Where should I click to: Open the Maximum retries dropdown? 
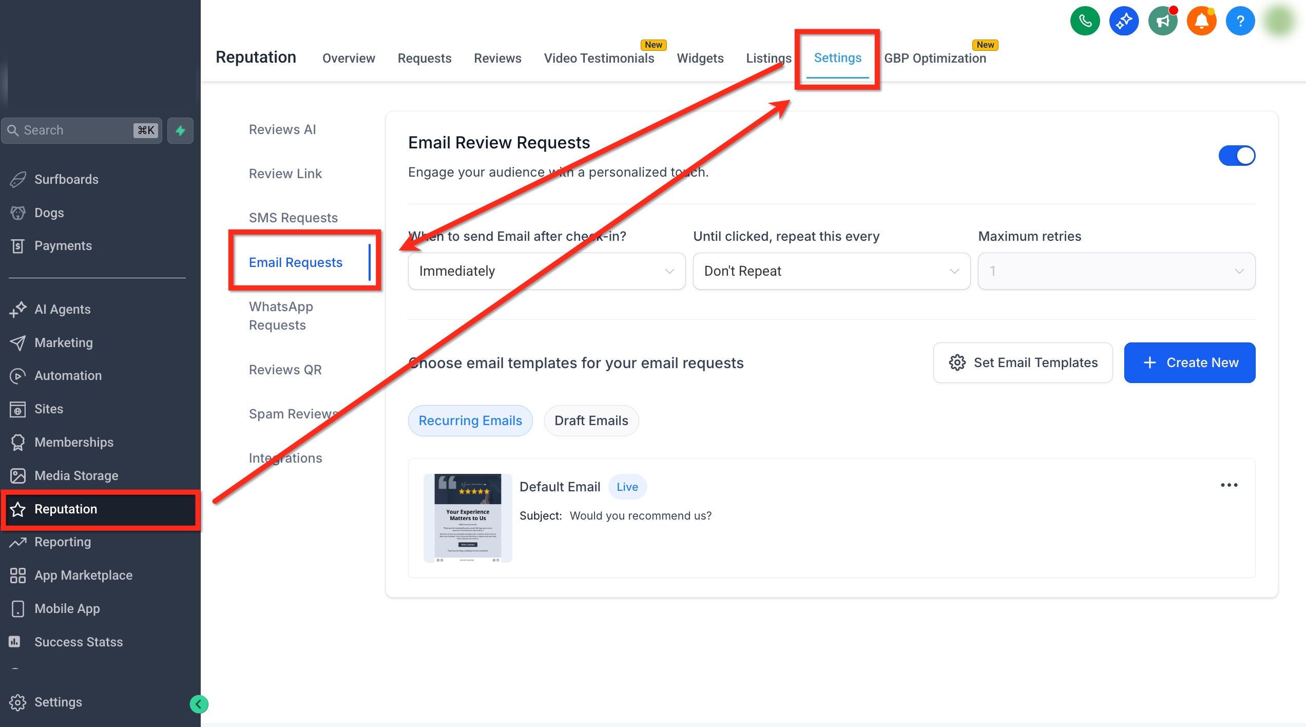click(1117, 271)
